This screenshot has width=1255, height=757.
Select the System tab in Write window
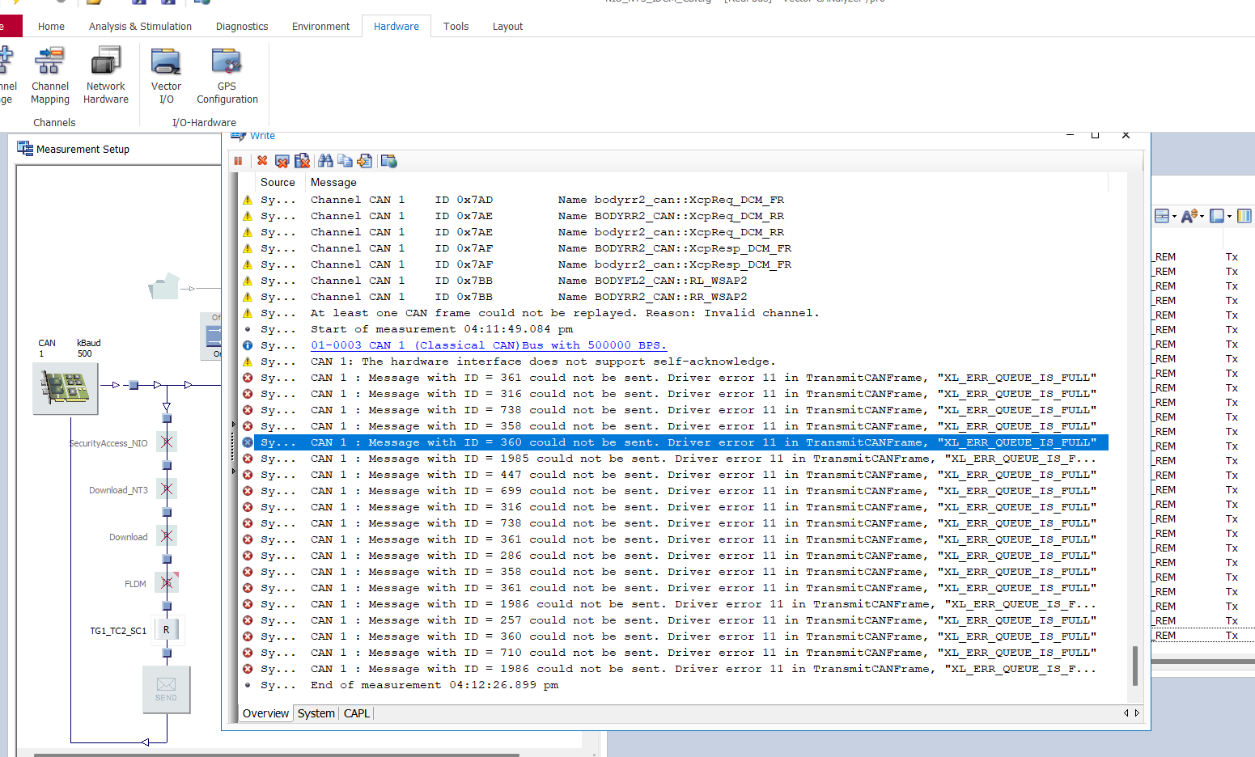316,713
